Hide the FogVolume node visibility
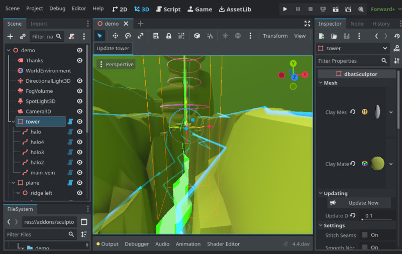The image size is (402, 254). coord(79,91)
